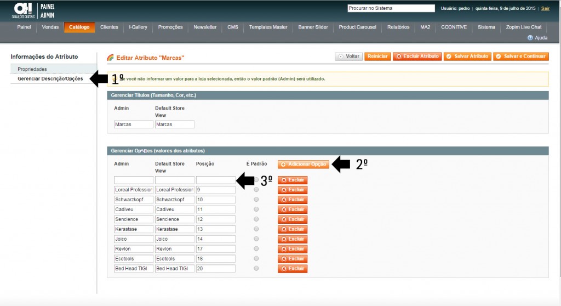Viewport: 561px width, 306px height.
Task: Set Revlon as default option
Action: pyautogui.click(x=256, y=248)
